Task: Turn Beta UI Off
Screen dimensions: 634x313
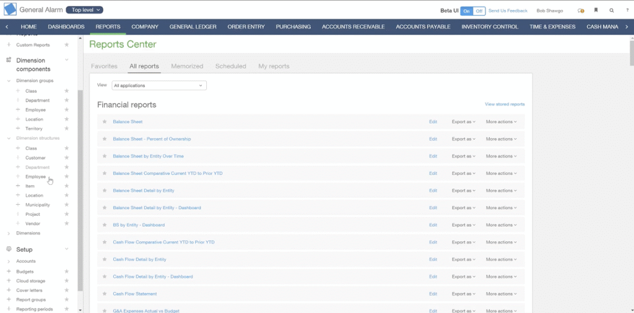Action: click(x=479, y=11)
